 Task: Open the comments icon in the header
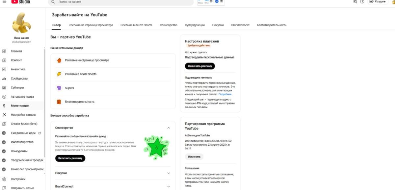coord(355,2)
